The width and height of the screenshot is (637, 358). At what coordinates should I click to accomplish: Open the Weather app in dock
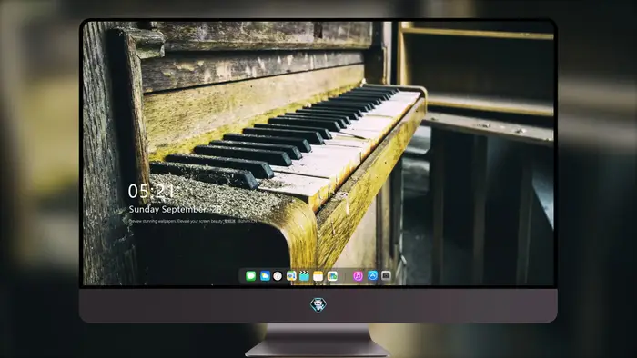click(265, 276)
